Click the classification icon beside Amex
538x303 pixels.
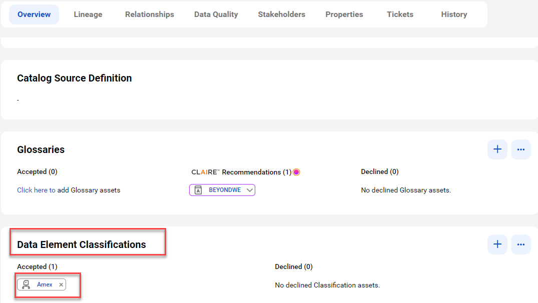[x=26, y=284]
